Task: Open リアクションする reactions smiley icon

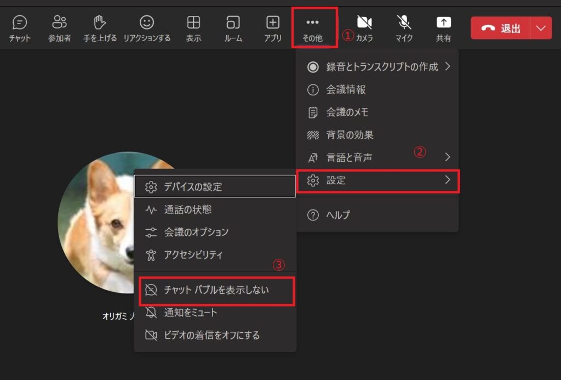Action: [x=146, y=22]
